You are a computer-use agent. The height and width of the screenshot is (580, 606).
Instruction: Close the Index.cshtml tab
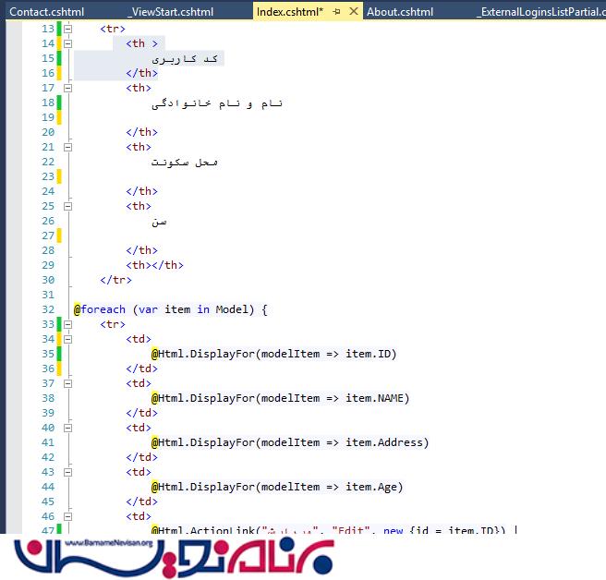[354, 12]
